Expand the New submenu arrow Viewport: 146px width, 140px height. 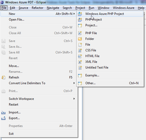click(74, 14)
